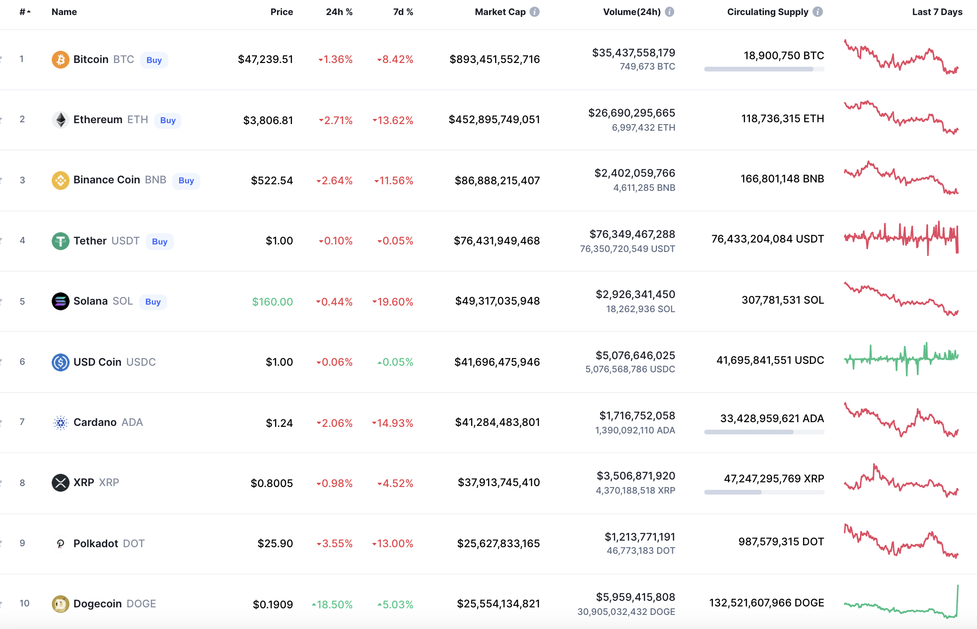Click Cardano circulating supply progress bar
This screenshot has height=629, width=977.
[x=764, y=432]
